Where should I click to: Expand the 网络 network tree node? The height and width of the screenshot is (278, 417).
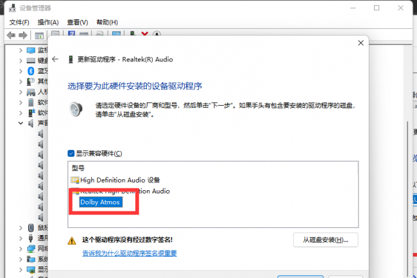point(21,249)
